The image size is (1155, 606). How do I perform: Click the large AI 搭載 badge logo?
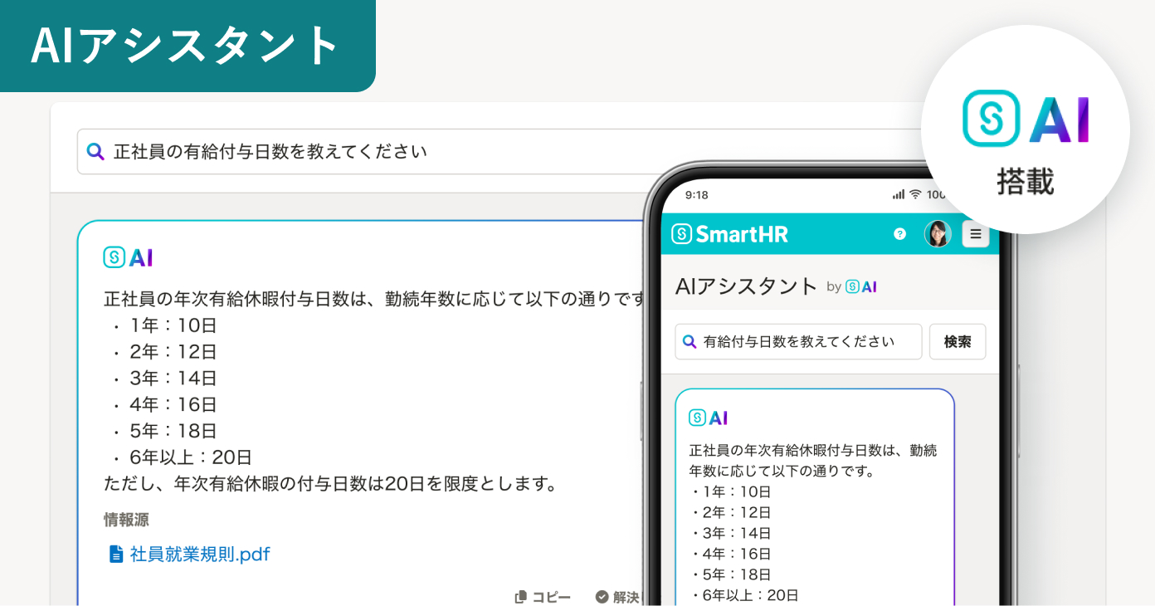pyautogui.click(x=1026, y=119)
